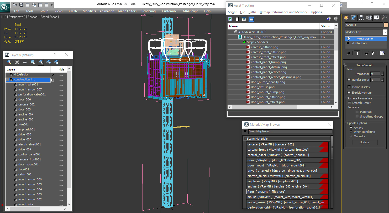Viewport: 389px width, 213px height.
Task: Toggle Explicit Normals checkbox
Action: coord(349,93)
